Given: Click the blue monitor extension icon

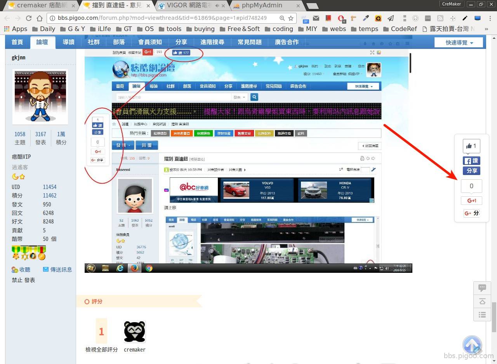Looking at the screenshot, I should click(x=478, y=18).
